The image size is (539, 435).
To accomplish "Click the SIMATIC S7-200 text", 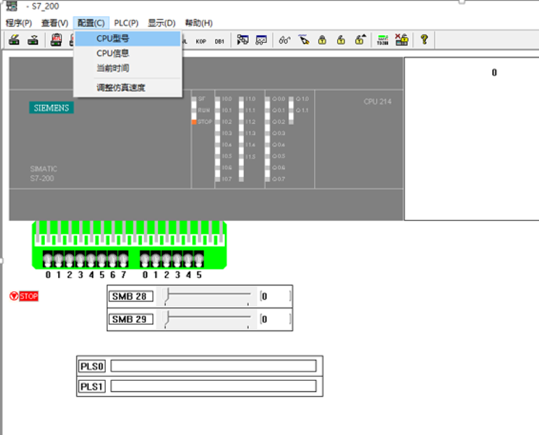I will (43, 173).
